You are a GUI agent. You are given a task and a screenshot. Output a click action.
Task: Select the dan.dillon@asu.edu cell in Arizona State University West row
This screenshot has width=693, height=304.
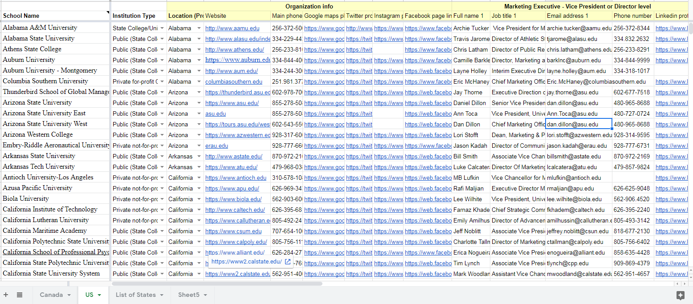579,124
